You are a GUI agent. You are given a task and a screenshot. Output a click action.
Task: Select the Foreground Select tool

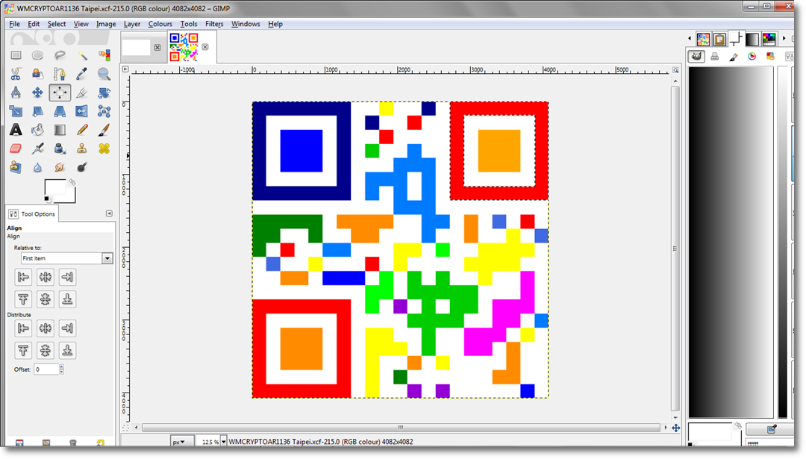(37, 74)
